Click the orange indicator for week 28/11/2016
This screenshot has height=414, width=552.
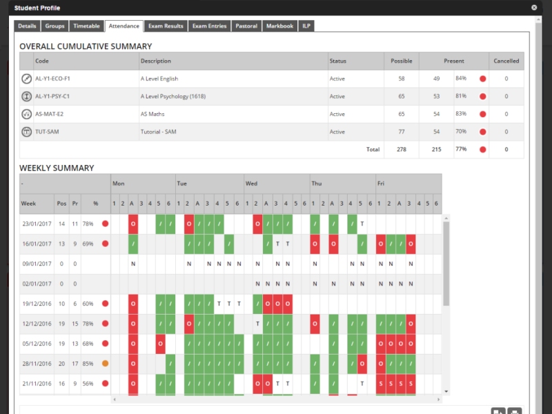click(x=106, y=362)
